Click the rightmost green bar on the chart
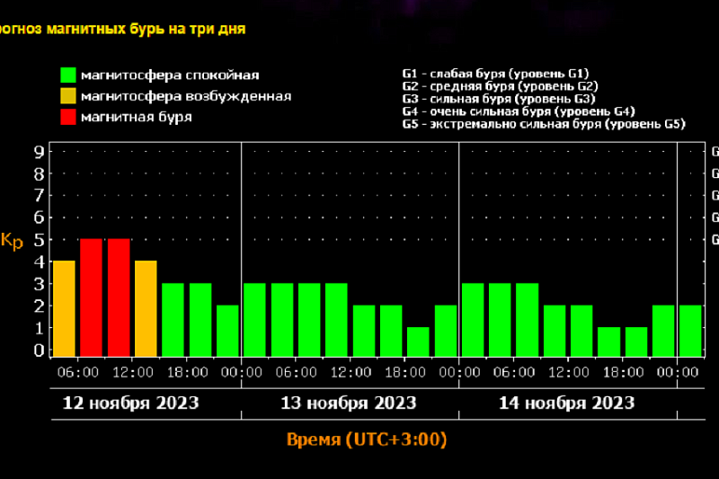719x479 pixels. 690,330
